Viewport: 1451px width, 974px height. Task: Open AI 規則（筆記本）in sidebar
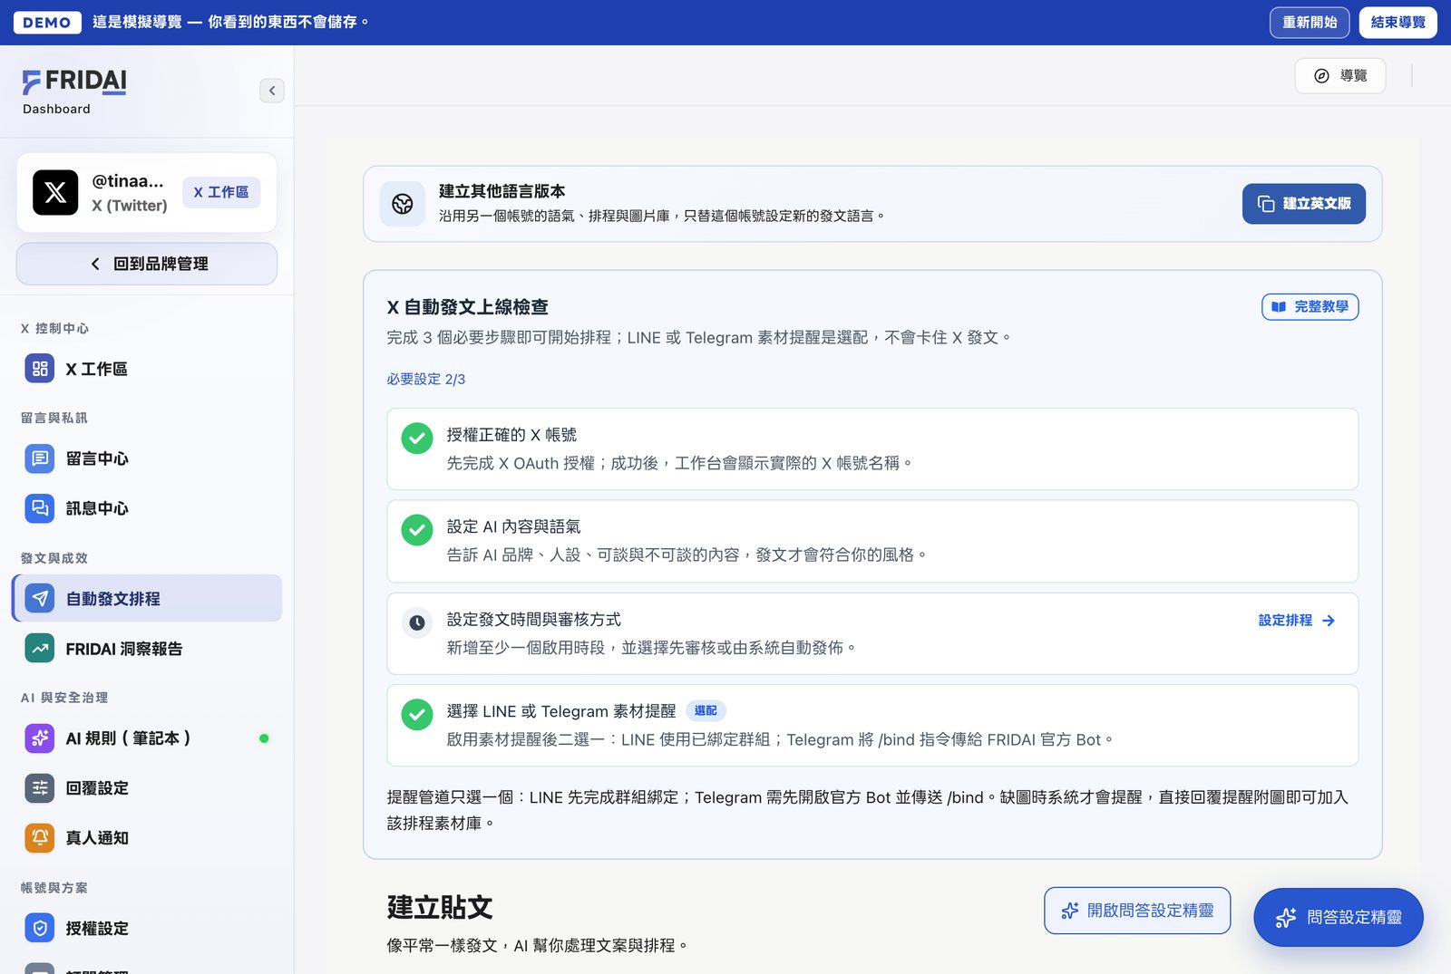tap(147, 738)
